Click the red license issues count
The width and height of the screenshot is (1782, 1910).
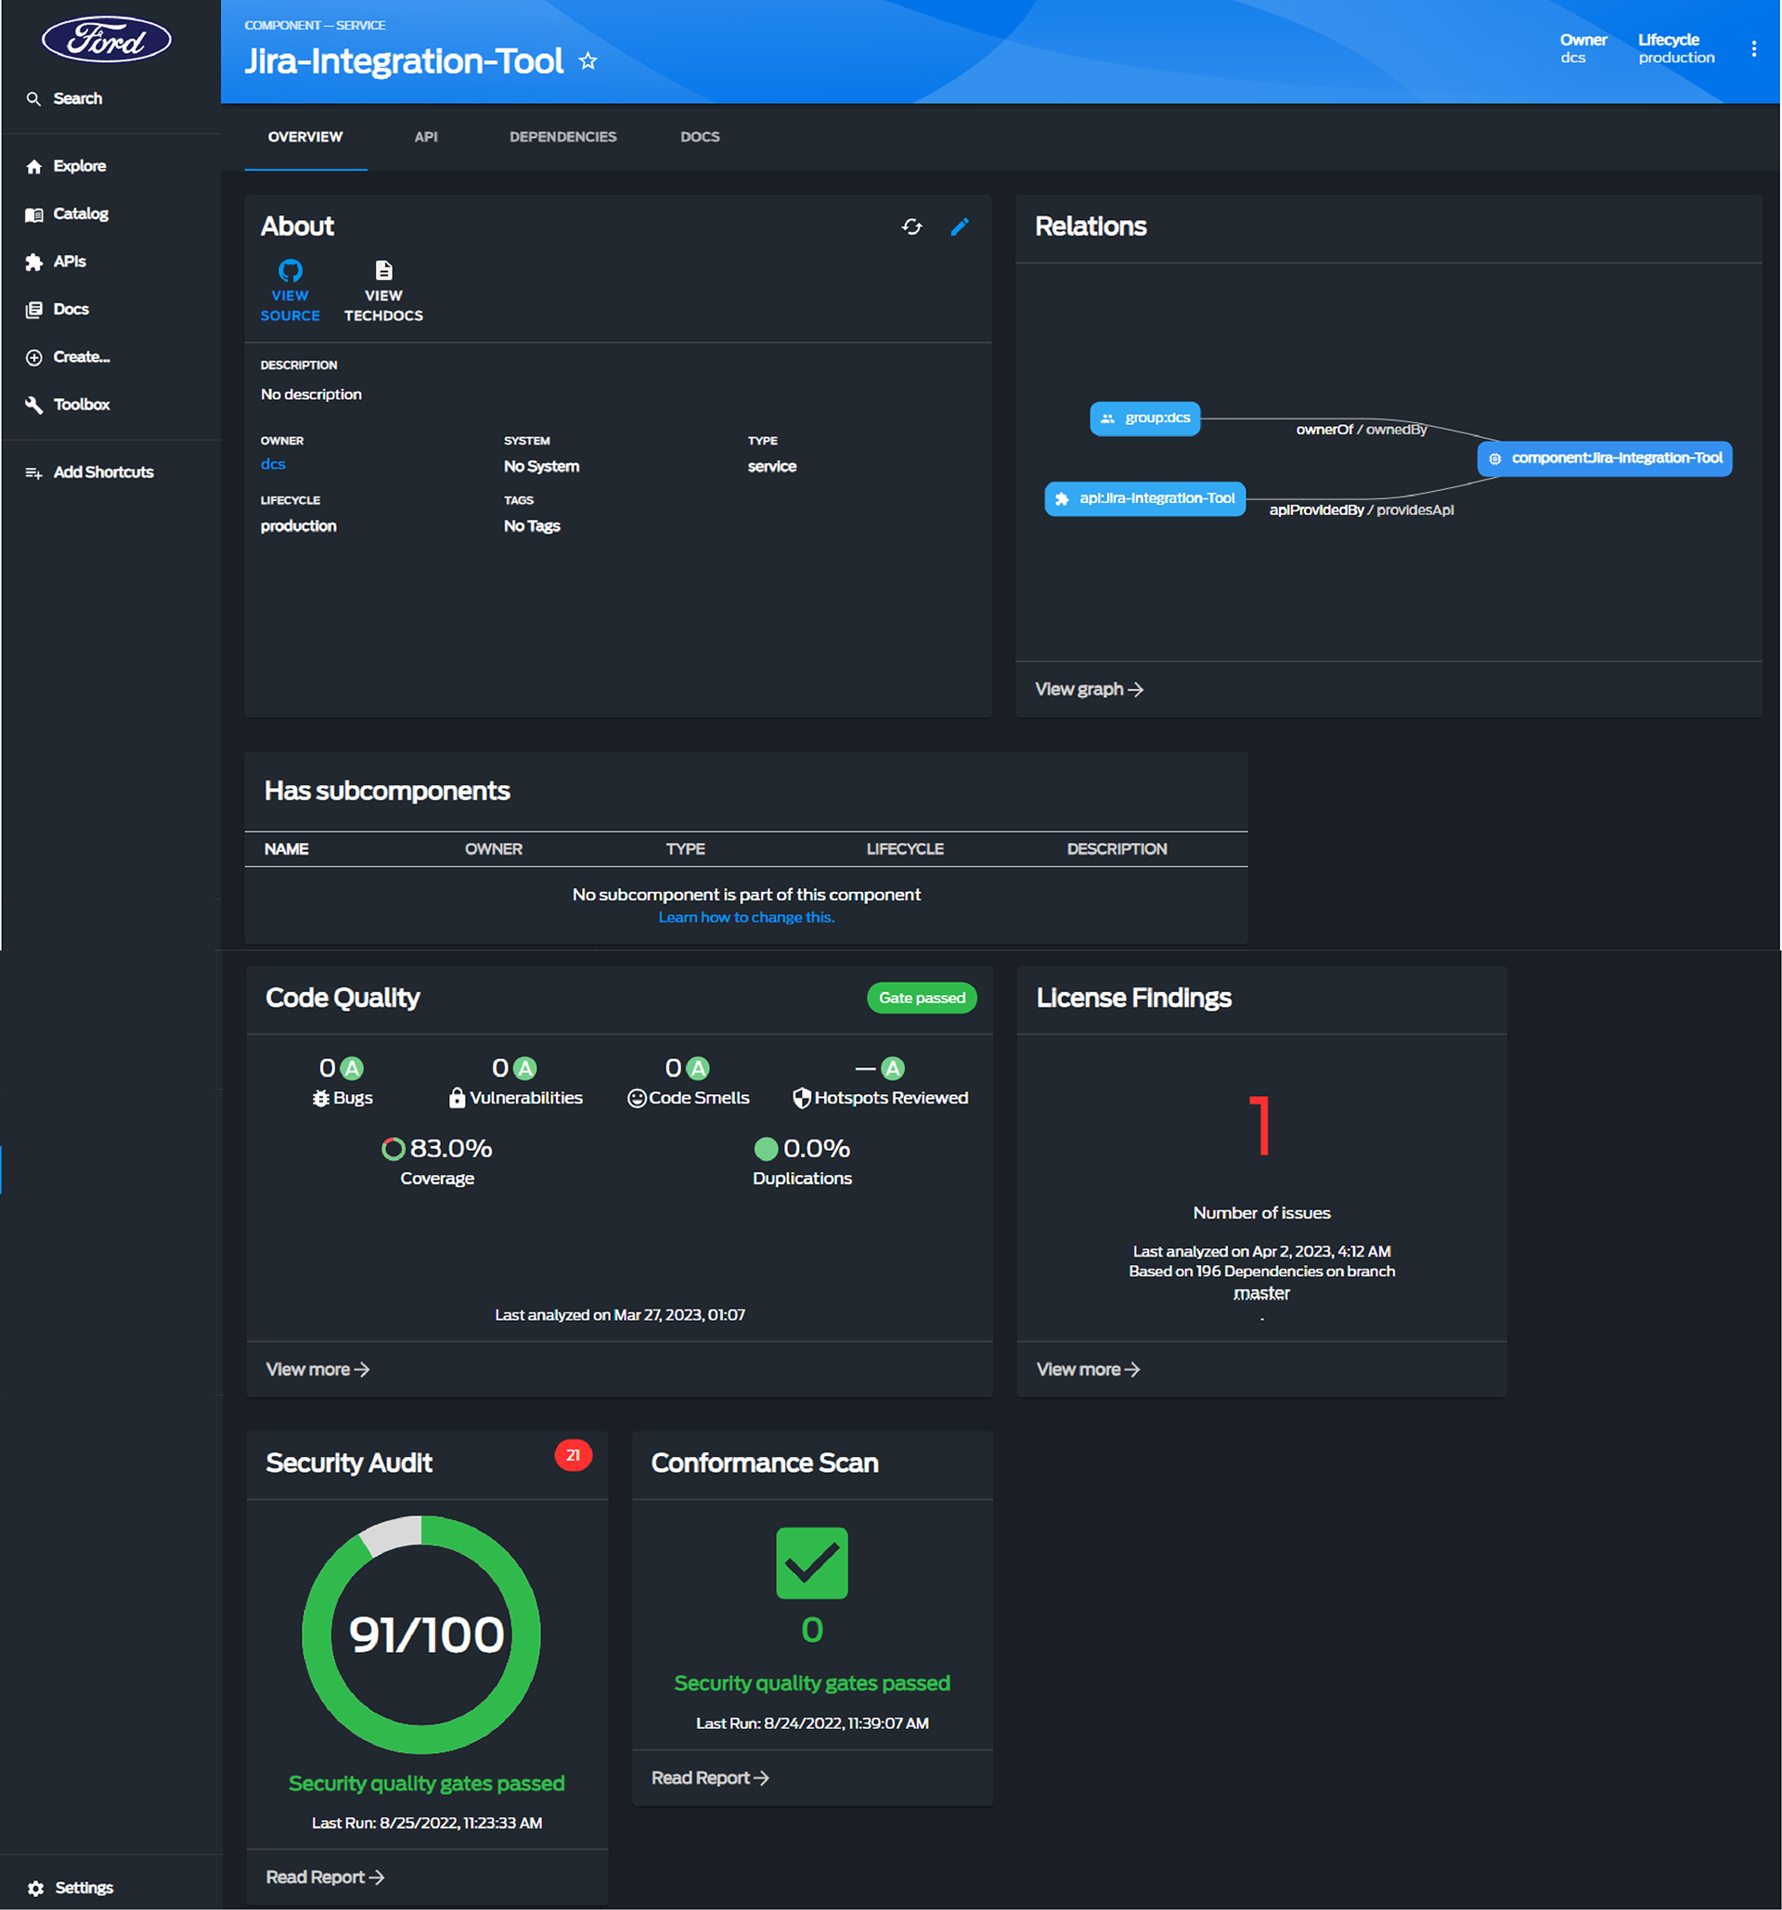(x=1260, y=1126)
